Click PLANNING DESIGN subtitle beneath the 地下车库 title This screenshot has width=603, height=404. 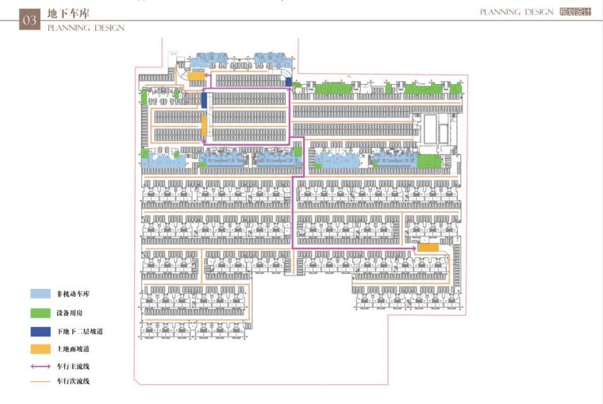[86, 28]
